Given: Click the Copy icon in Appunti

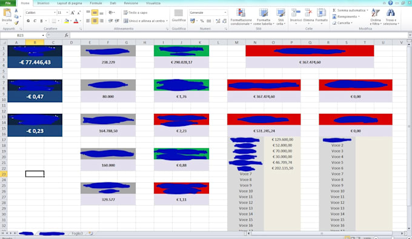Looking at the screenshot, I should (x=16, y=16).
